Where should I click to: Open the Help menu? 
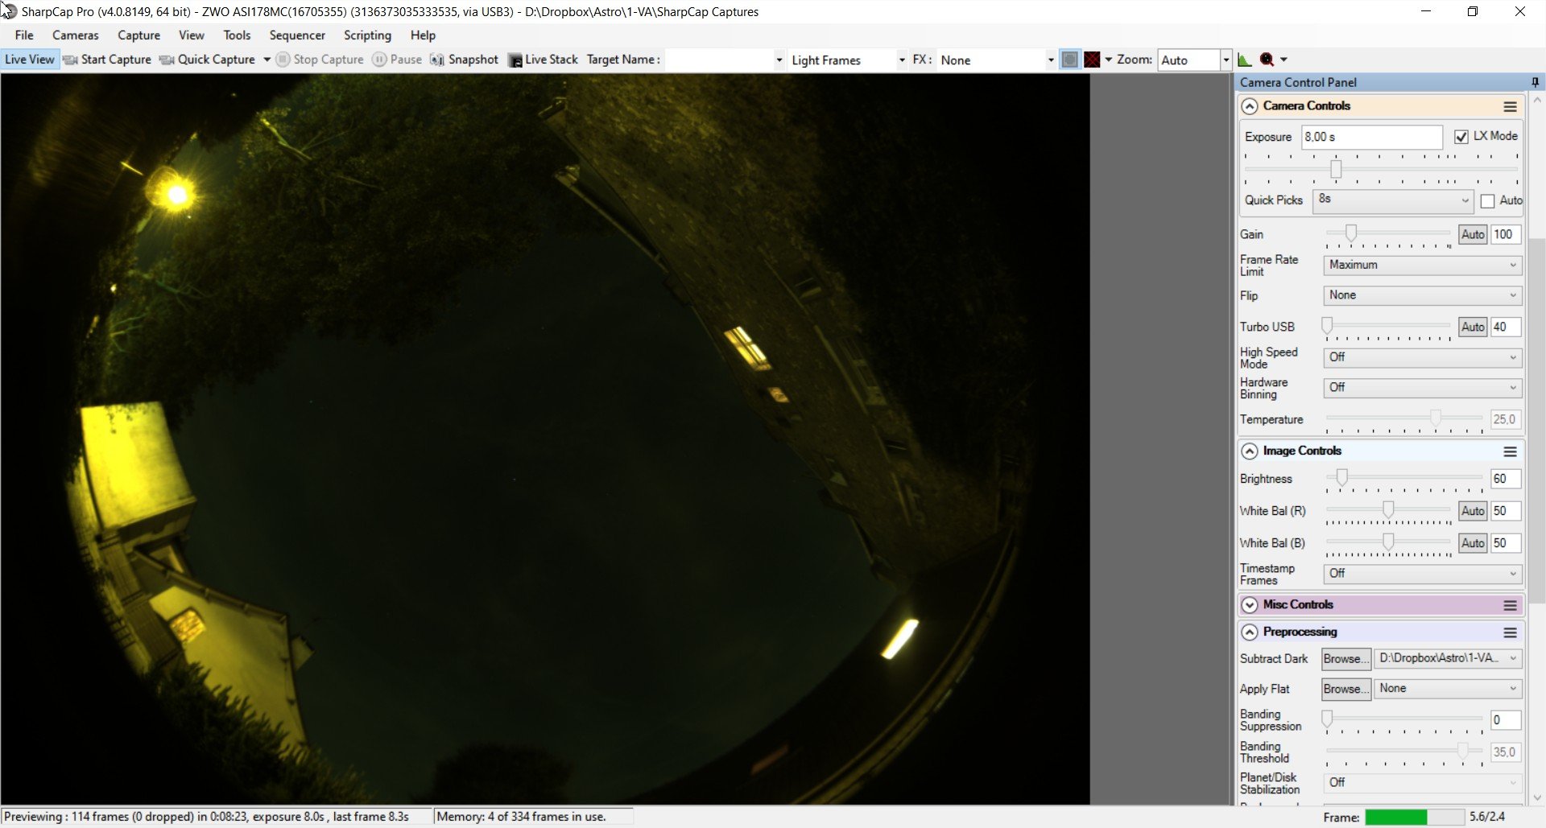click(x=423, y=35)
